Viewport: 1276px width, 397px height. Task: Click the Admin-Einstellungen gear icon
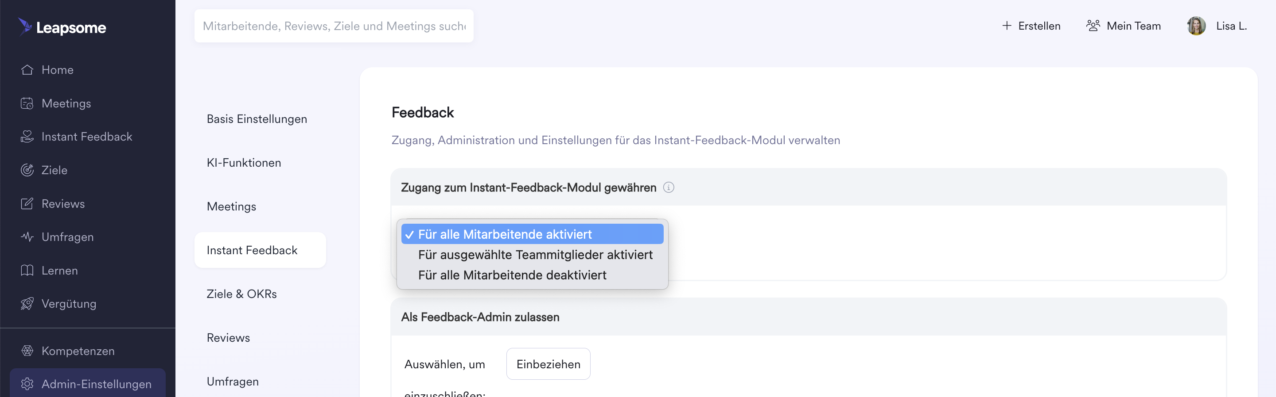(27, 384)
